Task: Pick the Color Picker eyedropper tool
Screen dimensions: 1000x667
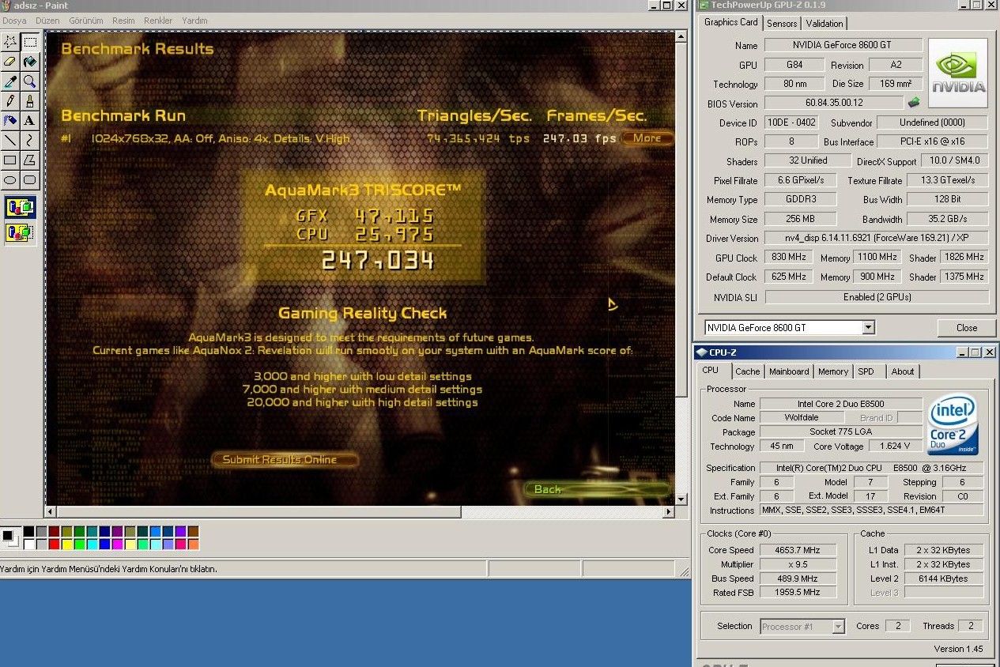Action: pyautogui.click(x=10, y=81)
